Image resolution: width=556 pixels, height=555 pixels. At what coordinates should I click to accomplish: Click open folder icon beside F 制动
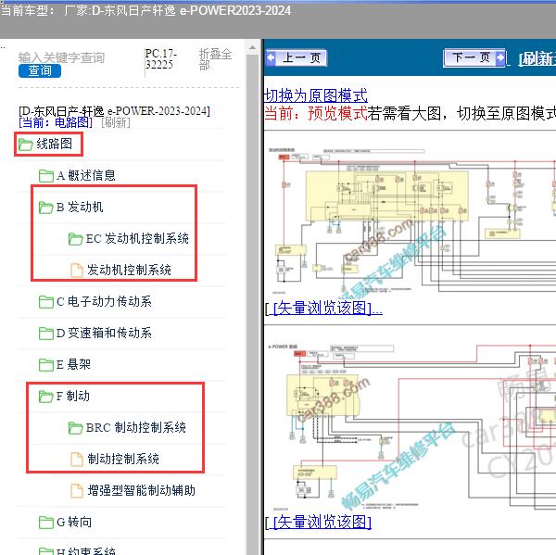point(46,397)
